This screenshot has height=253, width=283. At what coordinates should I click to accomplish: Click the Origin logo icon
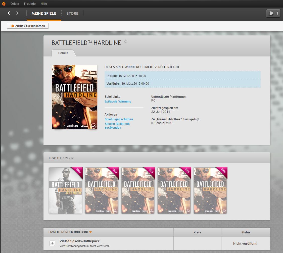tap(4, 4)
